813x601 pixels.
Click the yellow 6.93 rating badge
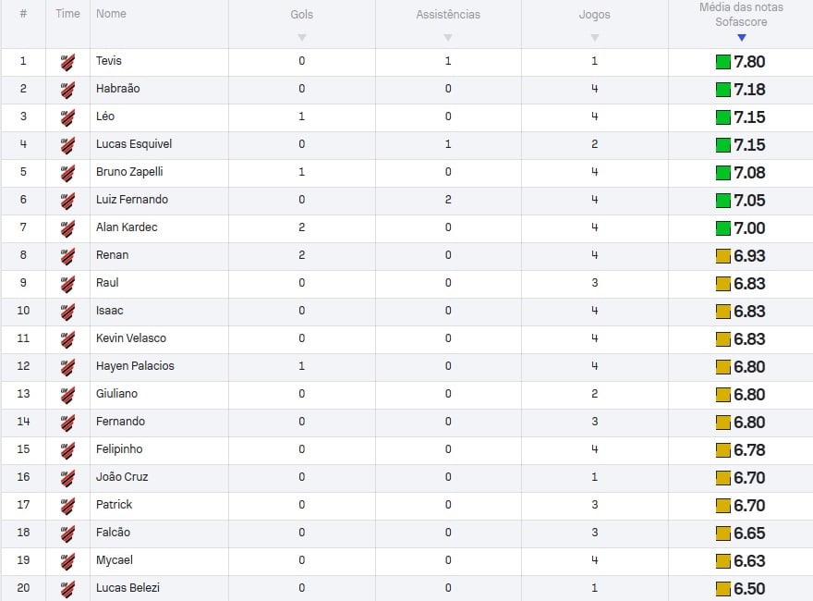coord(722,256)
